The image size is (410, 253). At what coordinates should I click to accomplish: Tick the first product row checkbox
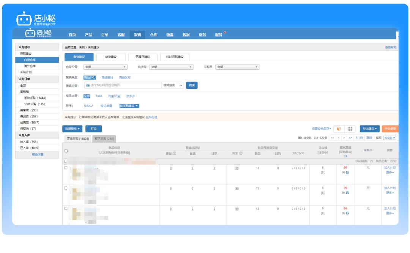pos(66,167)
